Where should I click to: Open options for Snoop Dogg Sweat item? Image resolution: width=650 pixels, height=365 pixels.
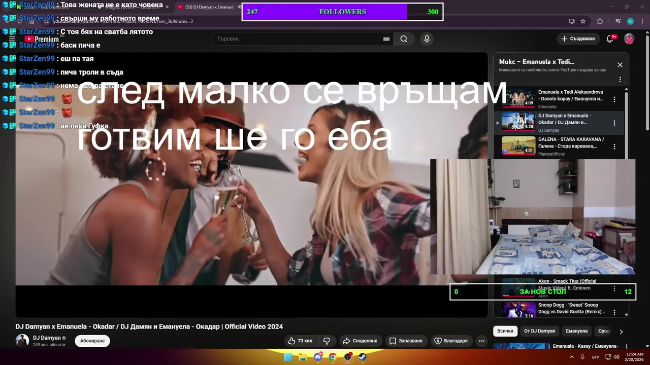(614, 312)
